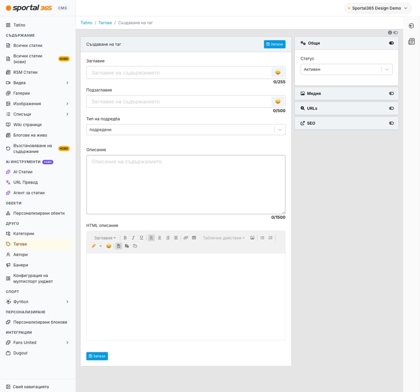
Task: Click the back arrow icon in right rail
Action: point(412,26)
